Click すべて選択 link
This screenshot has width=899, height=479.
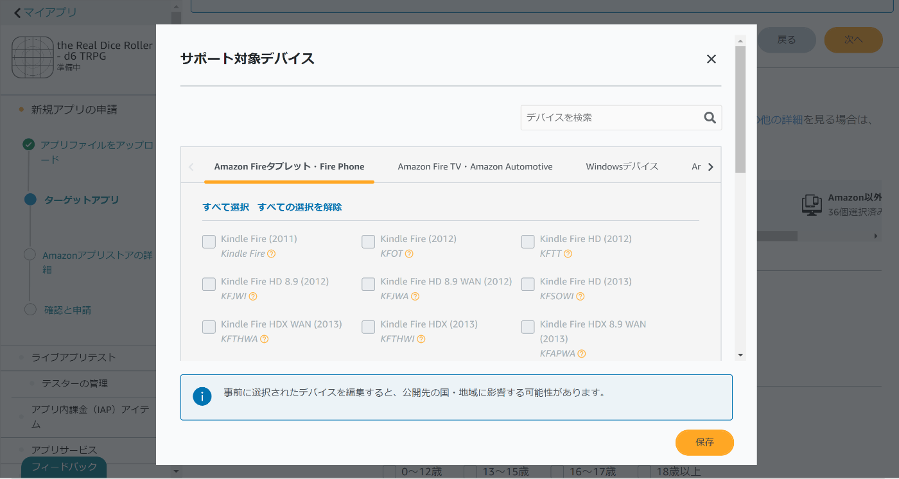(x=226, y=207)
